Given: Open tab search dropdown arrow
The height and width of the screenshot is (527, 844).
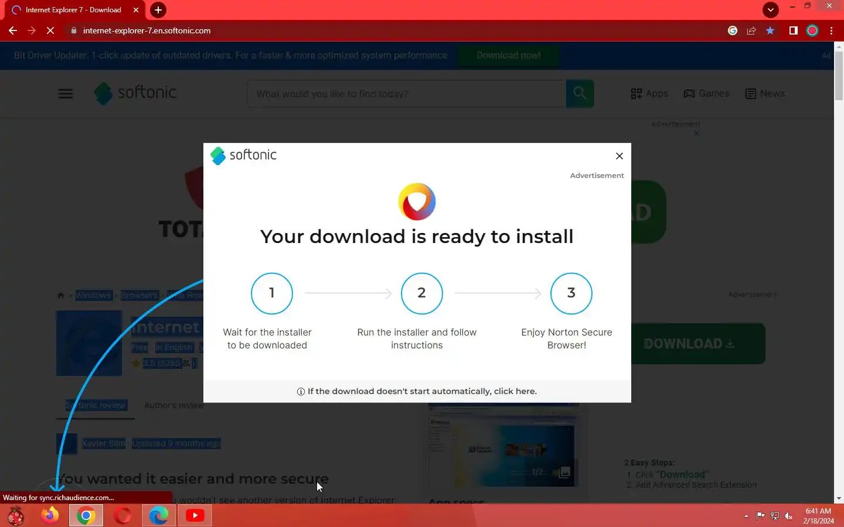Looking at the screenshot, I should [770, 9].
